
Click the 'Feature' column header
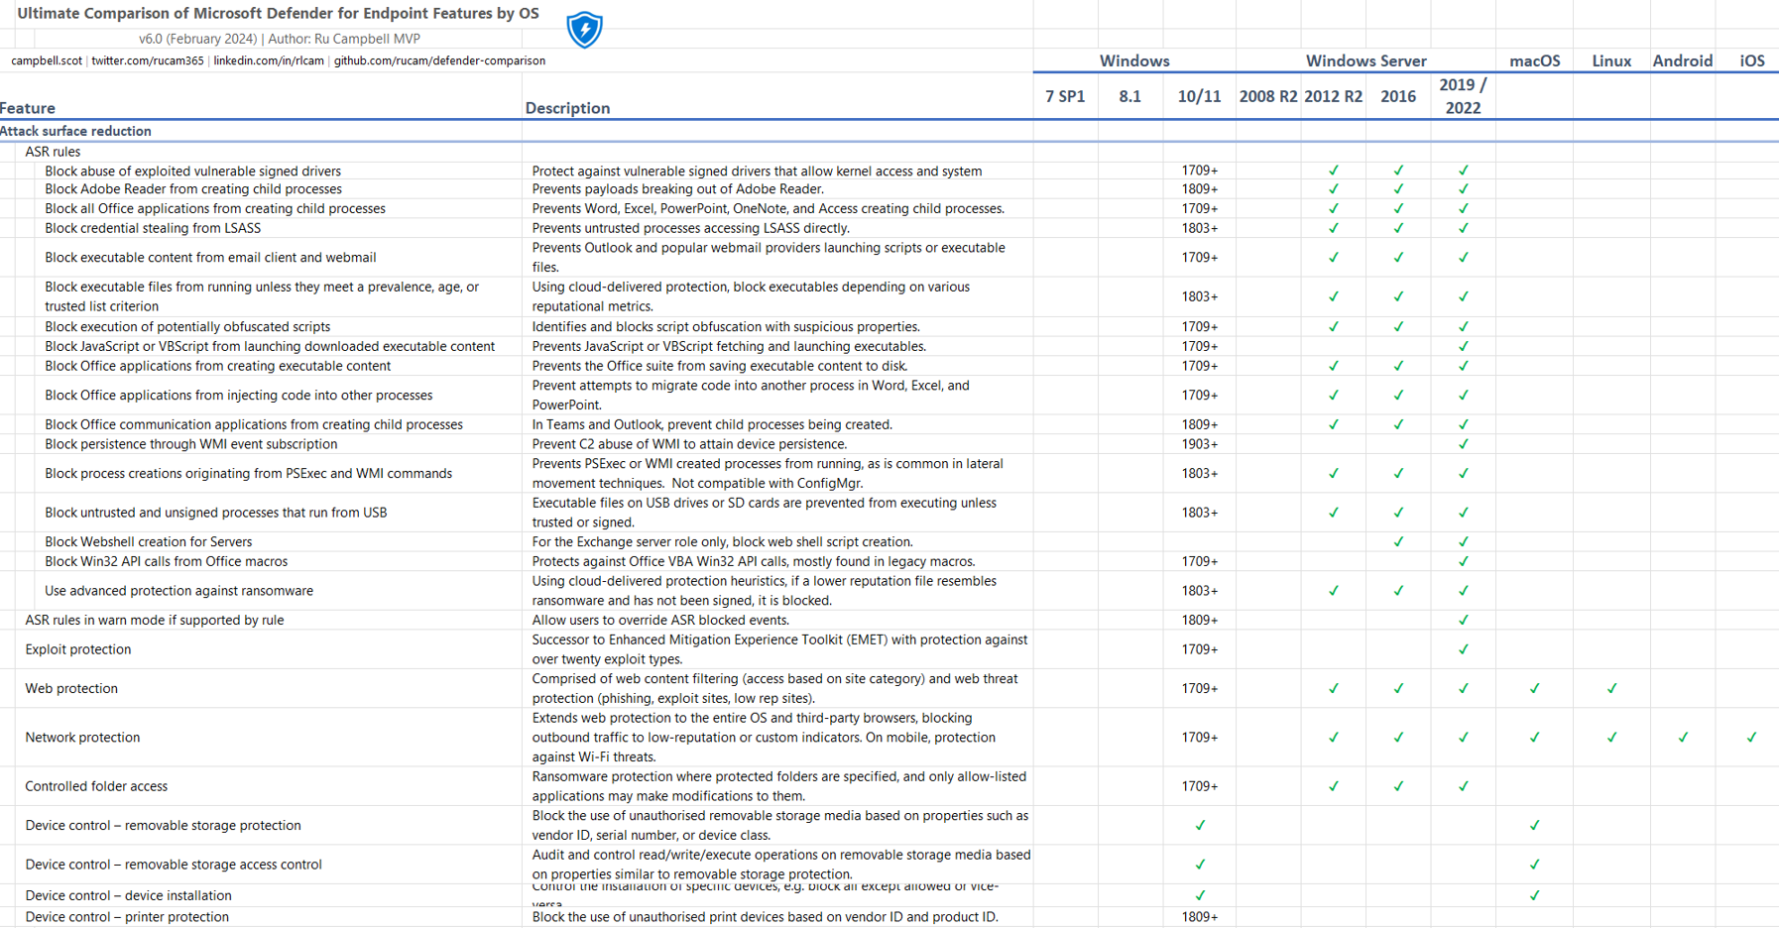point(28,108)
